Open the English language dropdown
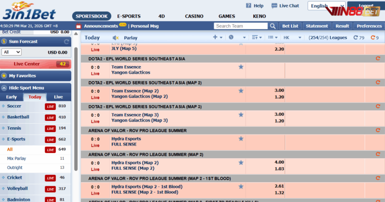This screenshot has height=202, width=385. (326, 6)
